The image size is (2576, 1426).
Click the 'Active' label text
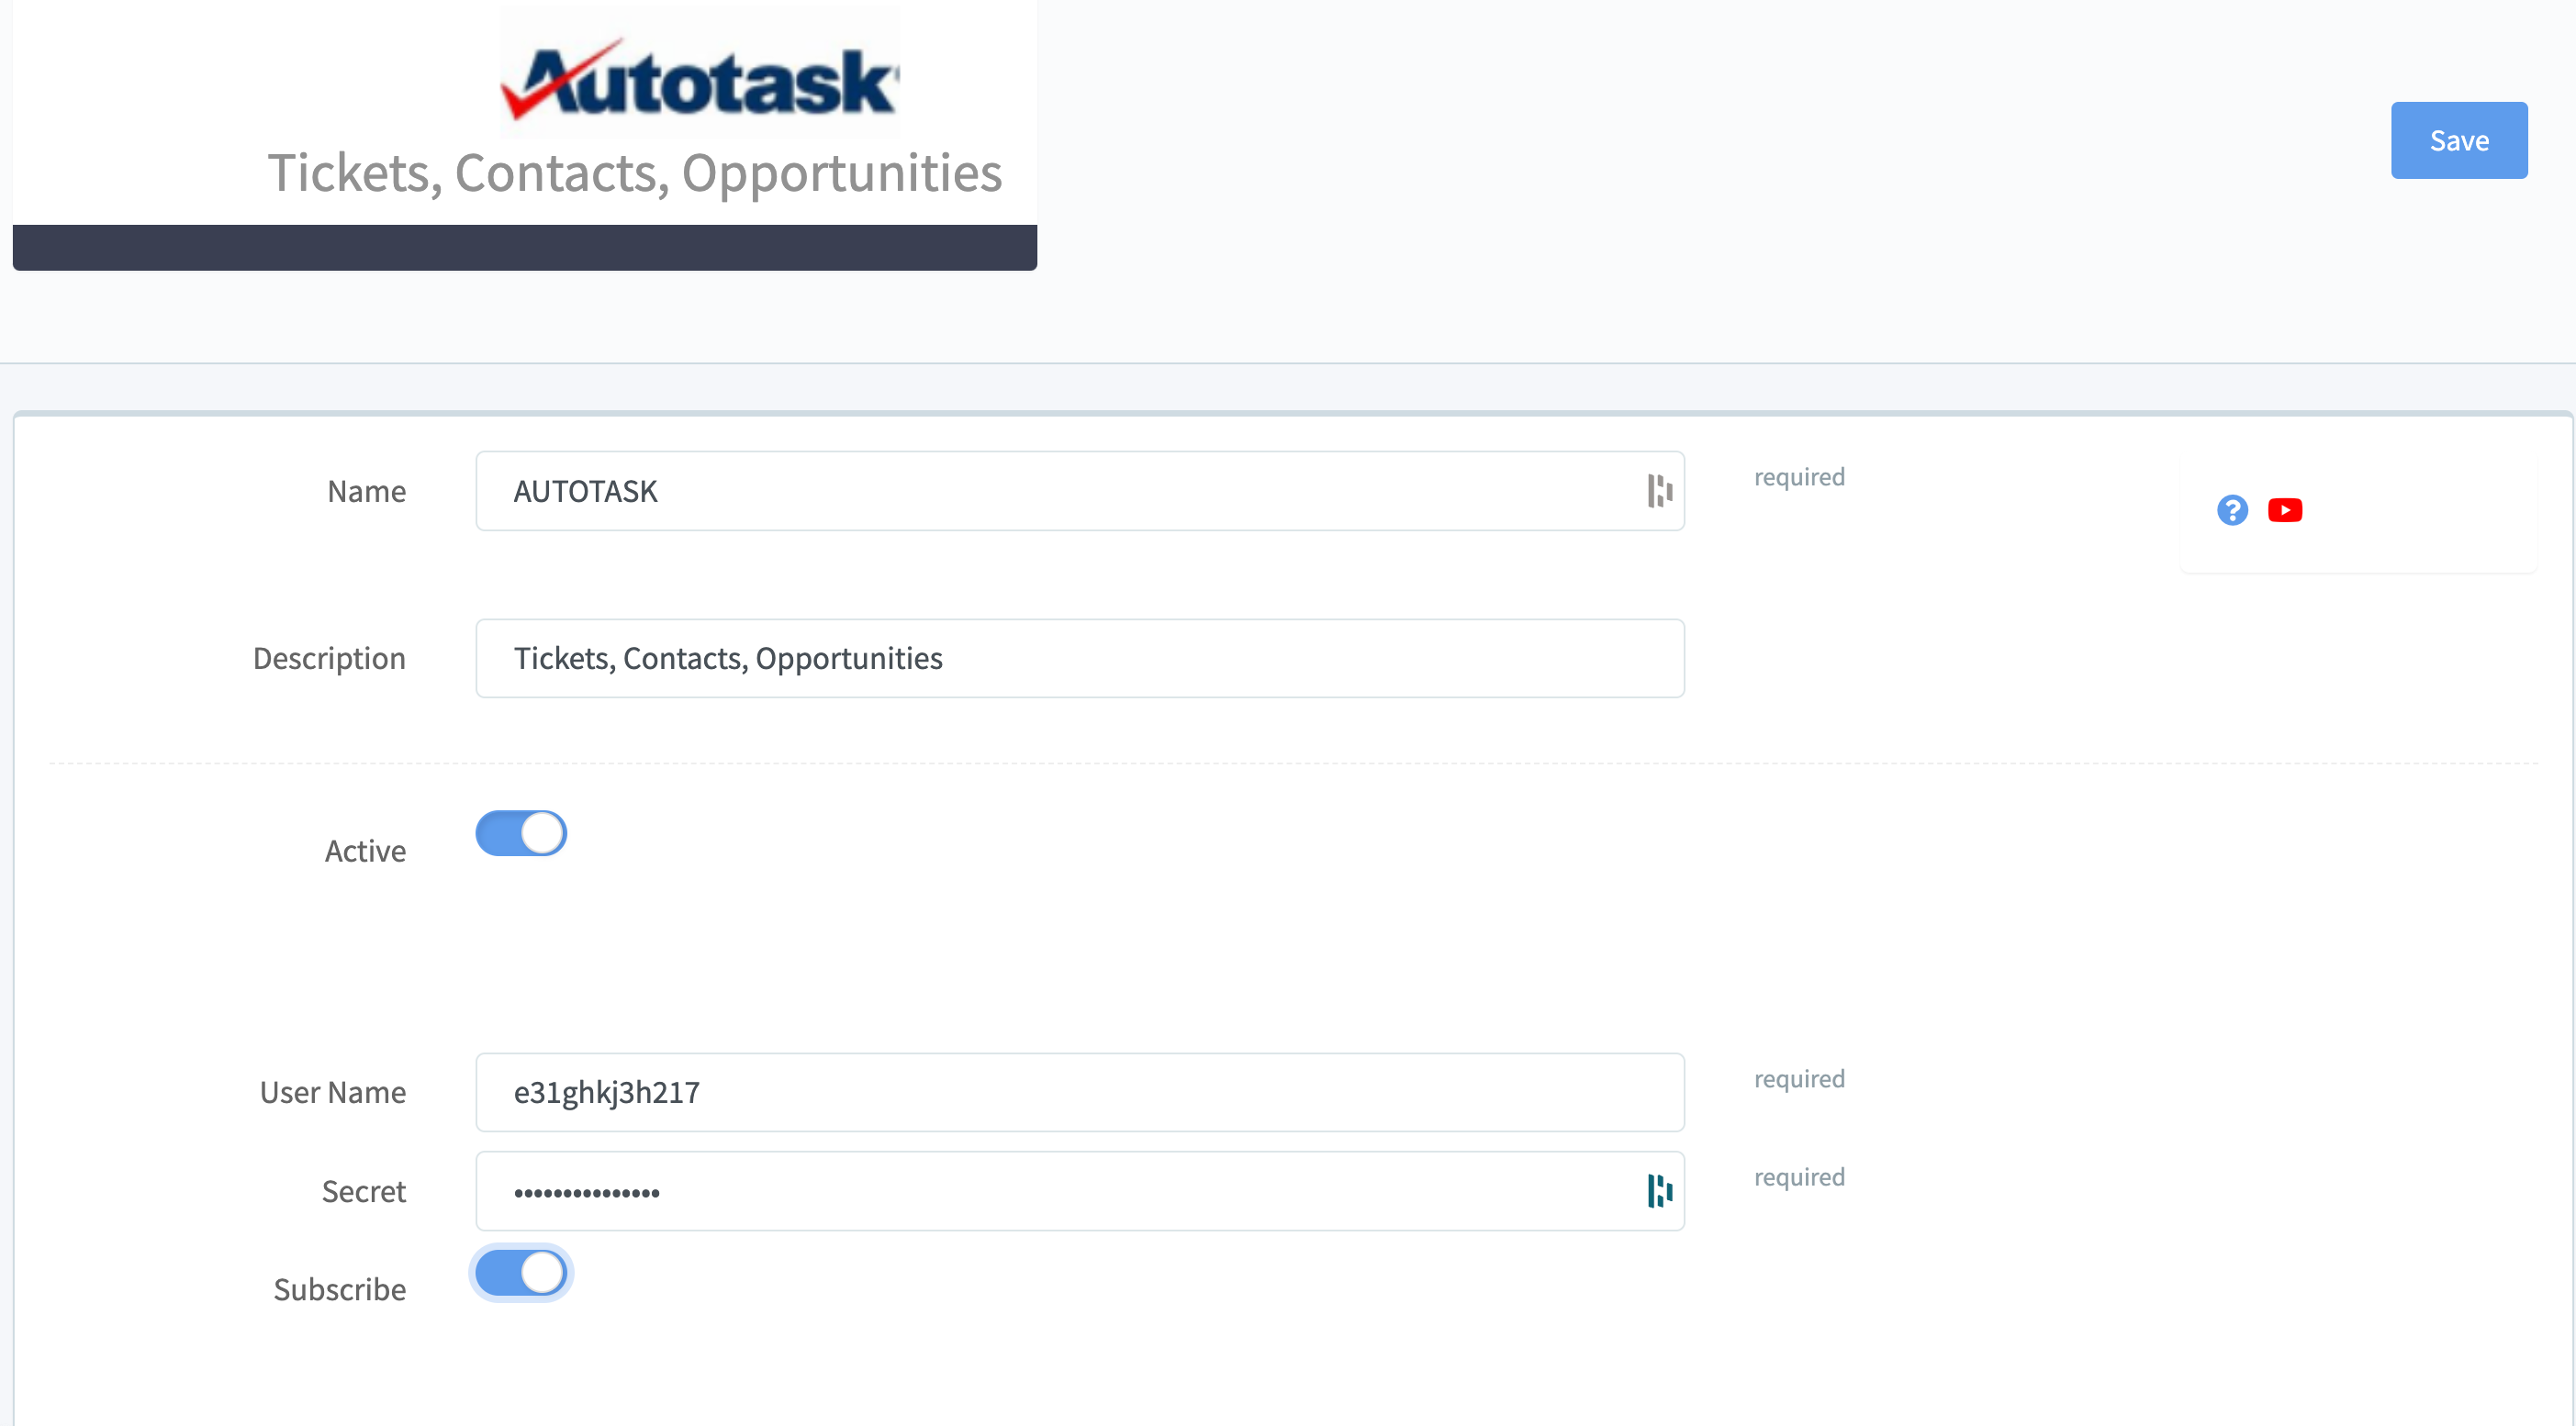coord(365,851)
